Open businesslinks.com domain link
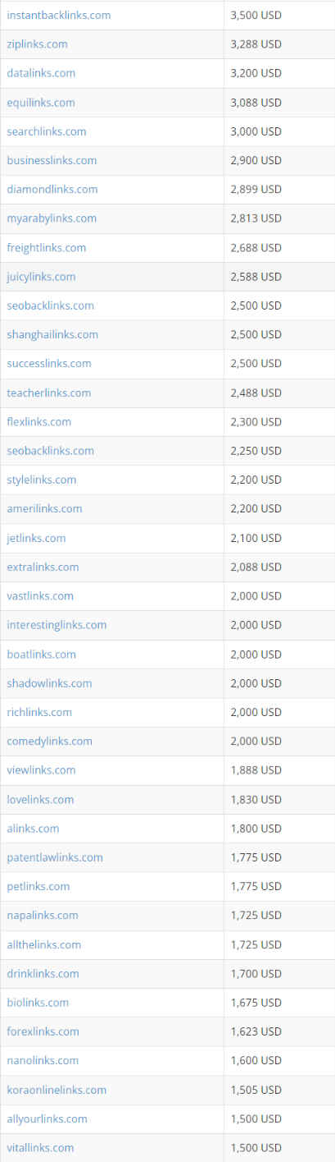The width and height of the screenshot is (335, 1162). tap(52, 160)
